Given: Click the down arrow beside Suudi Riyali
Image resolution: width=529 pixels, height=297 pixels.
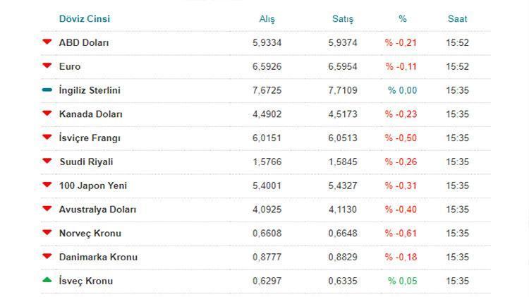Looking at the screenshot, I should coord(47,161).
